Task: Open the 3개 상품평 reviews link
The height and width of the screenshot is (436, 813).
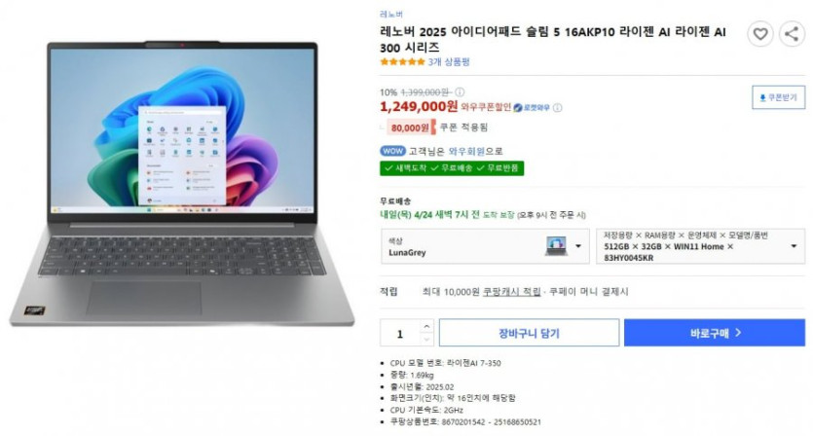Action: coord(449,62)
